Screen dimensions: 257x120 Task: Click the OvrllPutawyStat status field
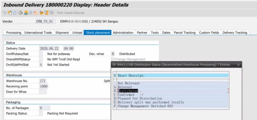(x=41, y=54)
